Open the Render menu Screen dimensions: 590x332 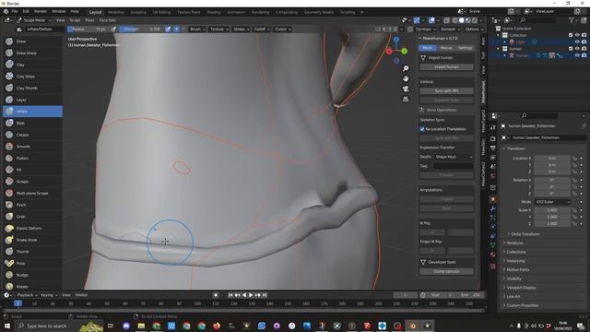coord(41,12)
